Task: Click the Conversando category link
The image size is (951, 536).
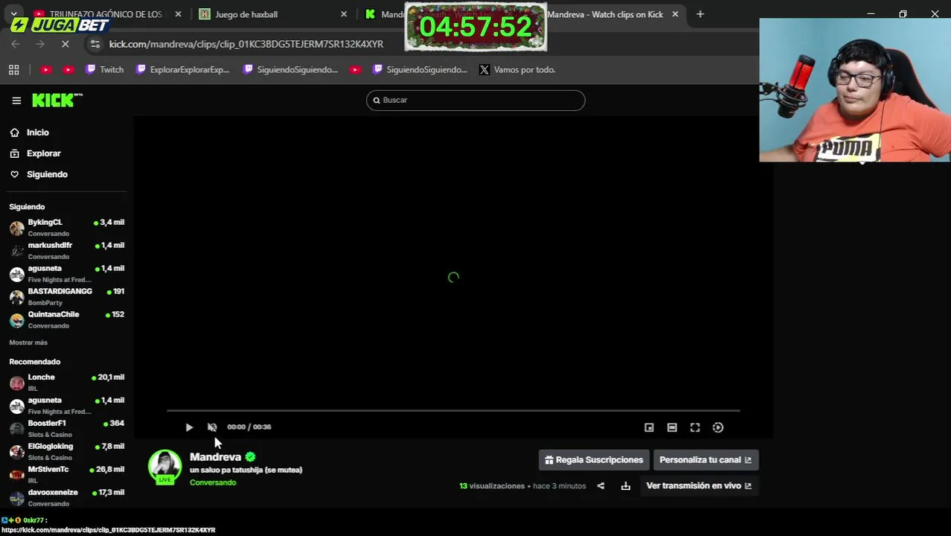Action: coord(213,482)
